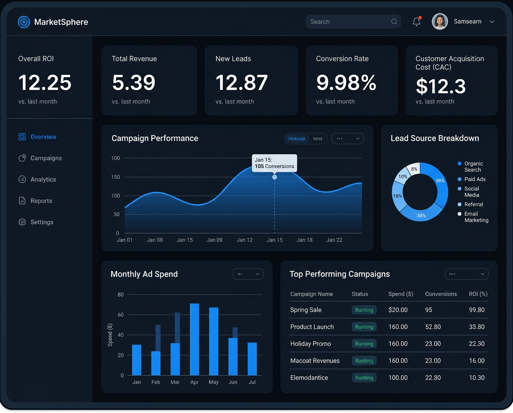Select the Hoksop toggle option
513x413 pixels.
297,138
